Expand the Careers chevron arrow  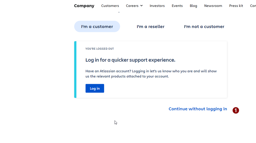(141, 6)
